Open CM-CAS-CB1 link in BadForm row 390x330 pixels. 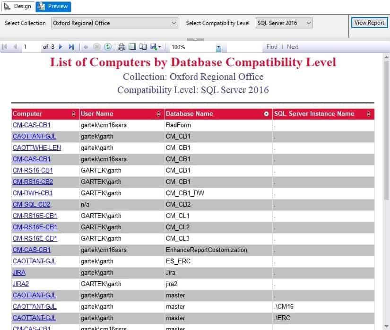click(32, 125)
